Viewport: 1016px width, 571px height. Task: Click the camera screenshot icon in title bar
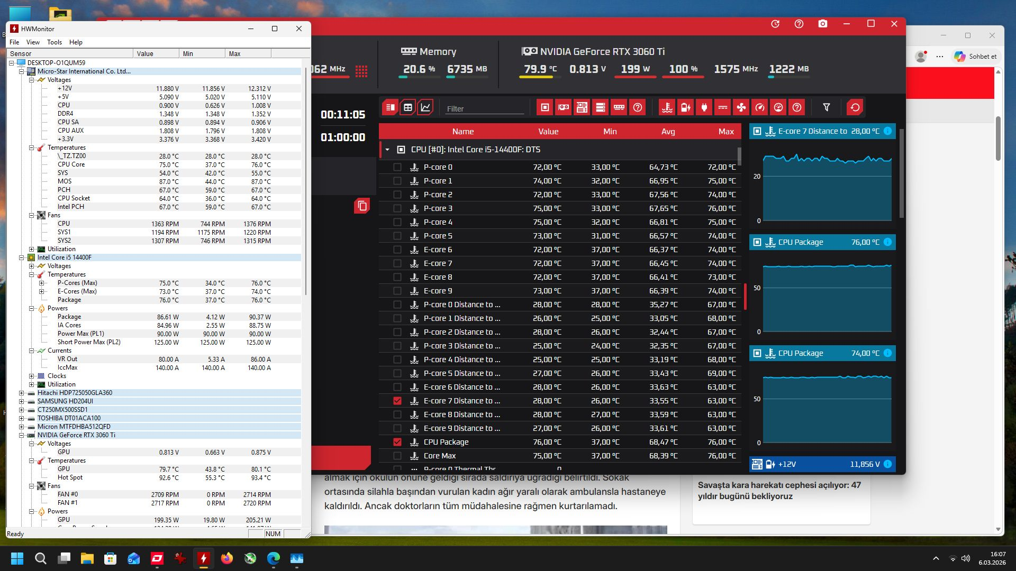coord(822,24)
